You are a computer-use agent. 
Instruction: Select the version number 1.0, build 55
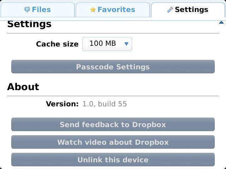coord(105,104)
